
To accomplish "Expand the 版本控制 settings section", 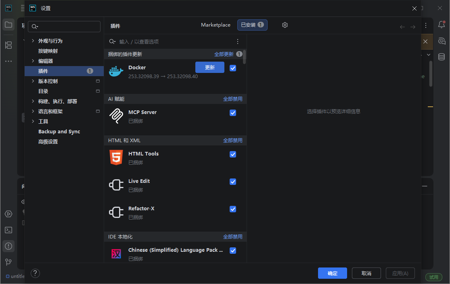I will coord(33,81).
